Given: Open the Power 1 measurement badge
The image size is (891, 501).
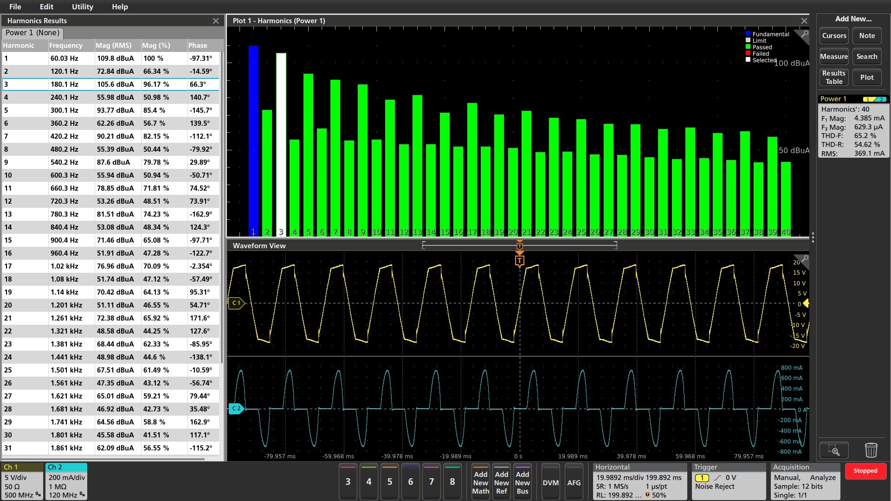Looking at the screenshot, I should 853,126.
